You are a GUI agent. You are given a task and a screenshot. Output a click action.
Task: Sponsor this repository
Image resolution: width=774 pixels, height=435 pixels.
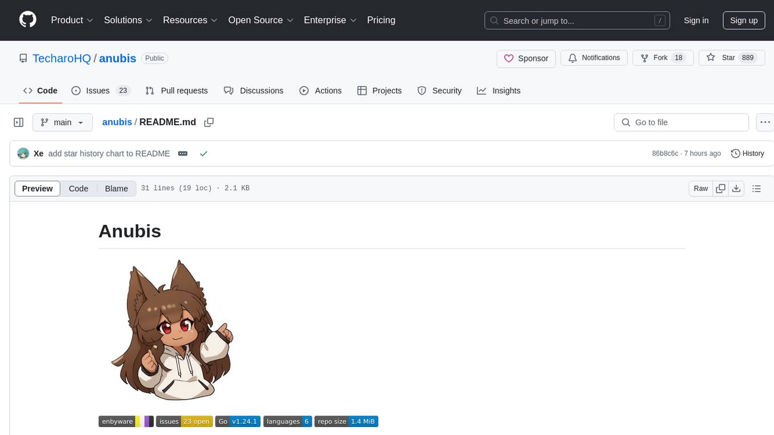pos(526,58)
